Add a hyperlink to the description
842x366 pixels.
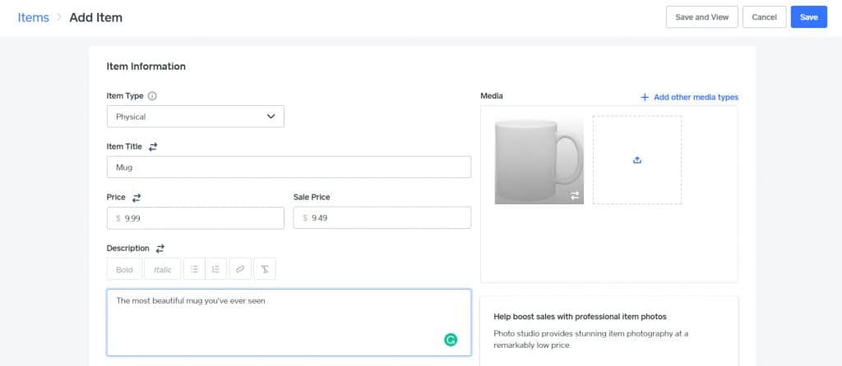coord(240,269)
